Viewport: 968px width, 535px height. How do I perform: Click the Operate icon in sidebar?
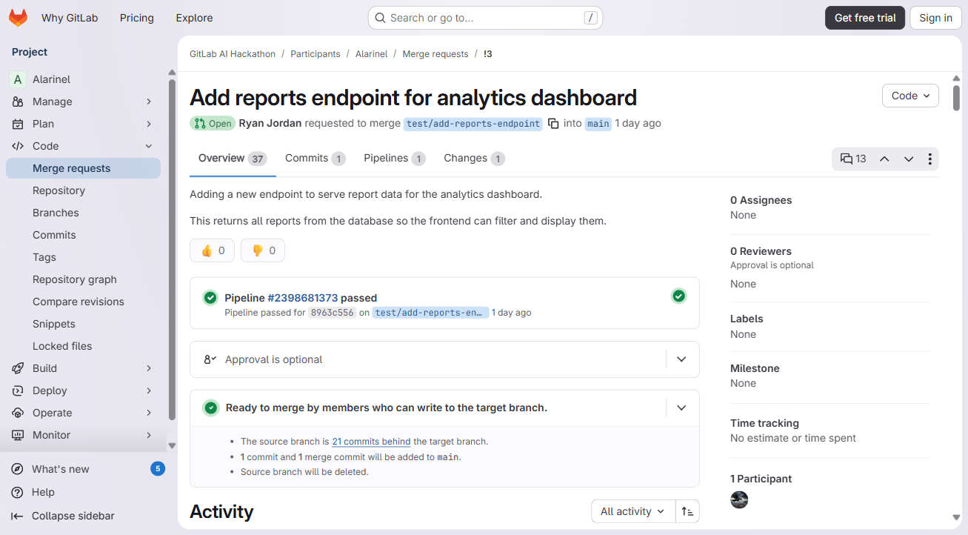(x=18, y=413)
